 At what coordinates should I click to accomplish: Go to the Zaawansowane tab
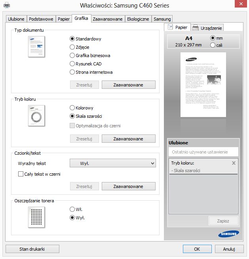(108, 19)
